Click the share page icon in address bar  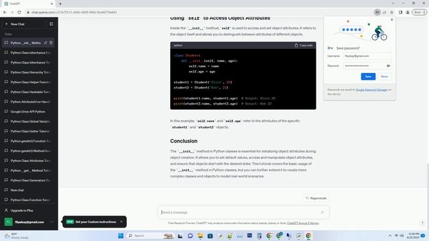tap(384, 12)
